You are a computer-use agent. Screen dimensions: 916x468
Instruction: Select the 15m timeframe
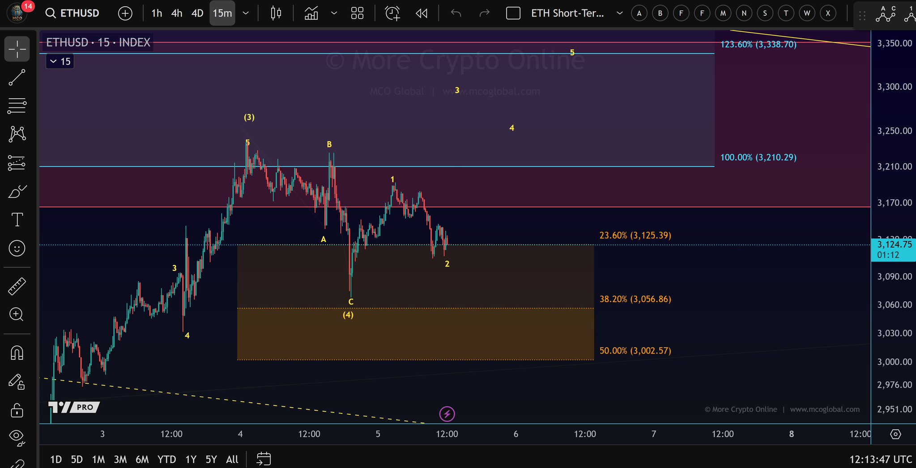[x=222, y=13]
